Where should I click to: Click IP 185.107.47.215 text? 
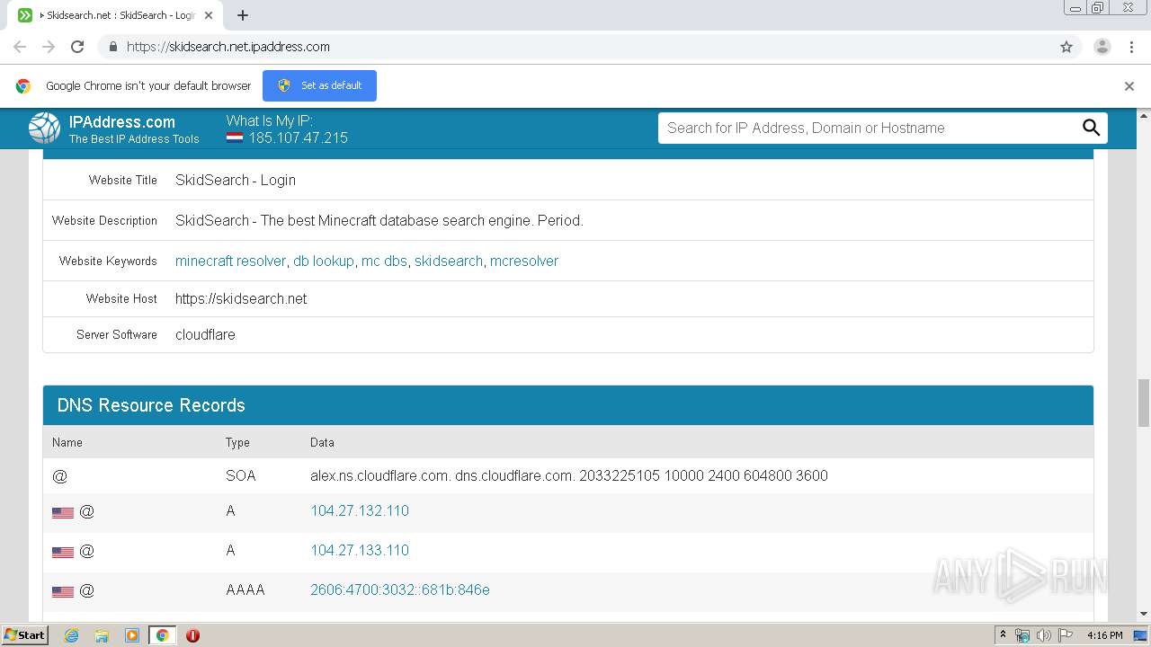pos(299,138)
